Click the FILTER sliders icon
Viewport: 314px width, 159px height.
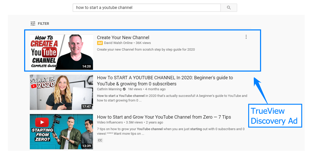click(x=33, y=23)
